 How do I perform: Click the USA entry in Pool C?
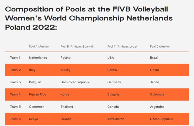point(111,58)
